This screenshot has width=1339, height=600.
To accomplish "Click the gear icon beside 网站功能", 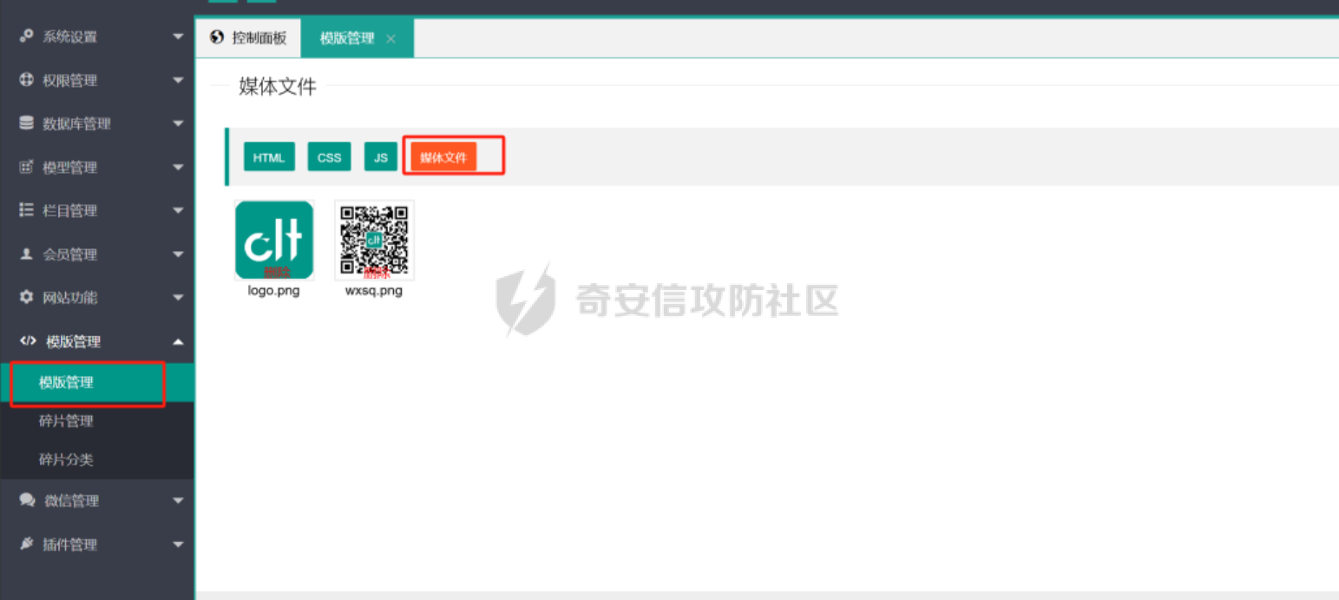I will (26, 298).
